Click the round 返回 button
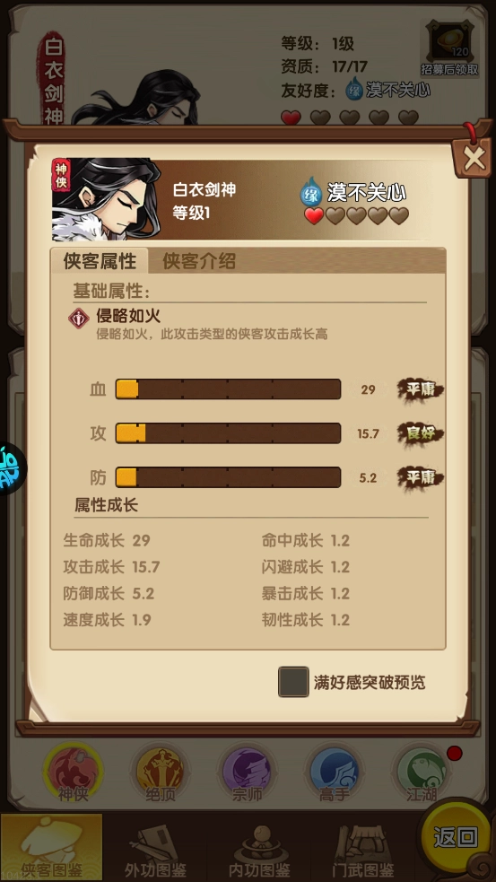Screen dimensions: 496x882 pyautogui.click(x=456, y=836)
